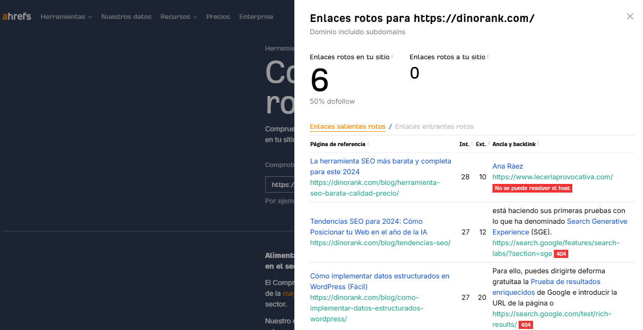Show info for Enlaces rotos a tu sitio
This screenshot has width=643, height=330.
(x=488, y=56)
